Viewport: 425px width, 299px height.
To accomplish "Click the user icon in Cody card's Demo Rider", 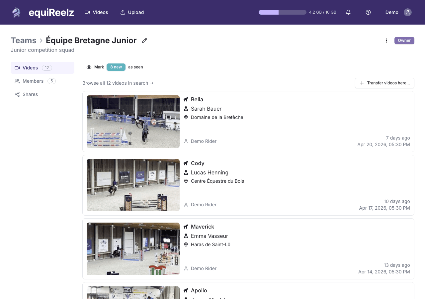I will point(186,205).
